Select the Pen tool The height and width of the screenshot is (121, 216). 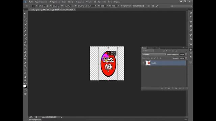pyautogui.click(x=25, y=63)
